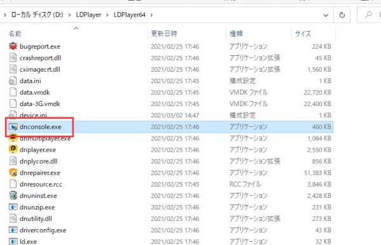Image resolution: width=381 pixels, height=245 pixels.
Task: Click size 231 KB of dnunzip.exe
Action: 321,207
